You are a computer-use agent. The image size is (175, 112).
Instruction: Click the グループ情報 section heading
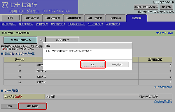click(11, 91)
